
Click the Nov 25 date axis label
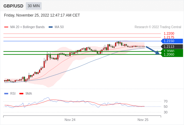pyautogui.click(x=143, y=120)
